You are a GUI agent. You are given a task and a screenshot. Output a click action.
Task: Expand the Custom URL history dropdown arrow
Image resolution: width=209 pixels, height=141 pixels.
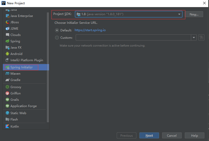[194, 38]
